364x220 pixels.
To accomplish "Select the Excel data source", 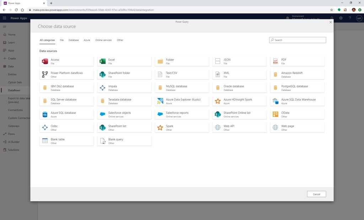I will point(124,60).
